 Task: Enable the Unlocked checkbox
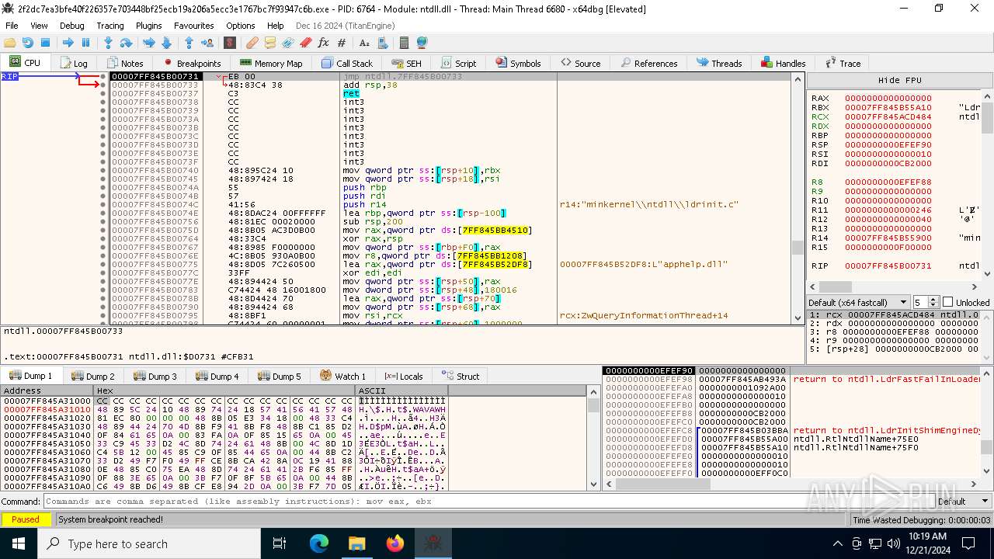947,302
